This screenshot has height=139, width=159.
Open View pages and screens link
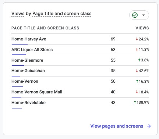point(117,126)
